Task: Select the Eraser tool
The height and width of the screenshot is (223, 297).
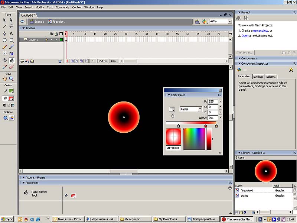Action: tap(12, 67)
